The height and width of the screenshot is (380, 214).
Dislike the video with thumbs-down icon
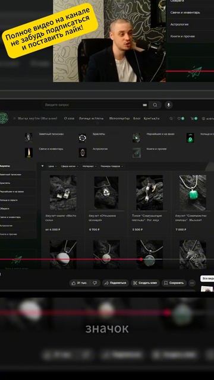pyautogui.click(x=95, y=283)
